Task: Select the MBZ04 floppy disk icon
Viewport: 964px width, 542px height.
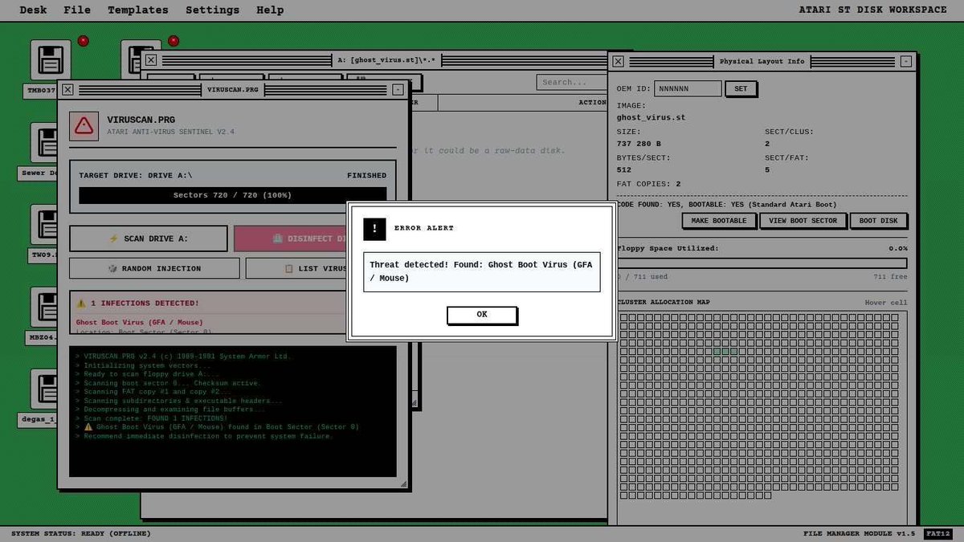Action: pos(43,307)
